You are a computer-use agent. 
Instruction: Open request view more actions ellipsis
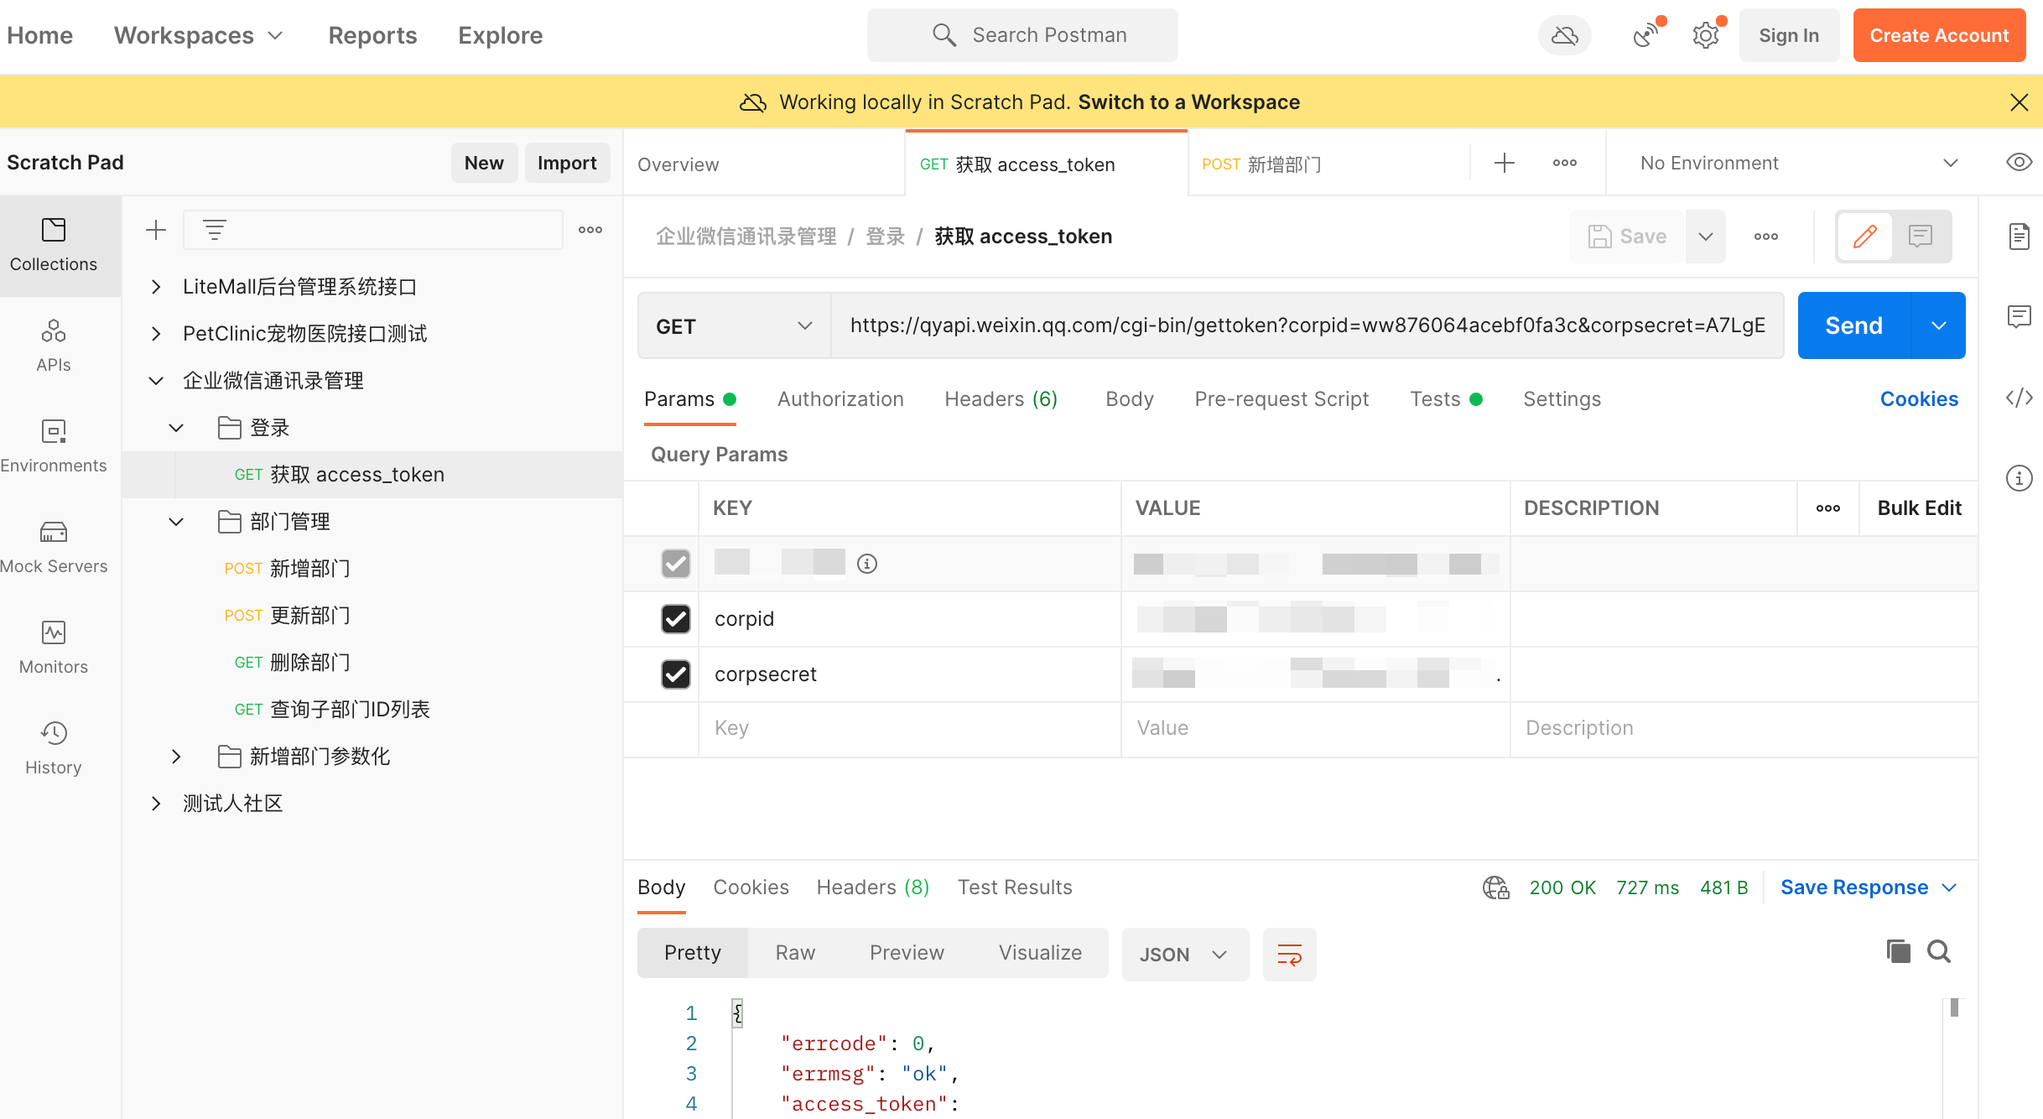pyautogui.click(x=1766, y=237)
